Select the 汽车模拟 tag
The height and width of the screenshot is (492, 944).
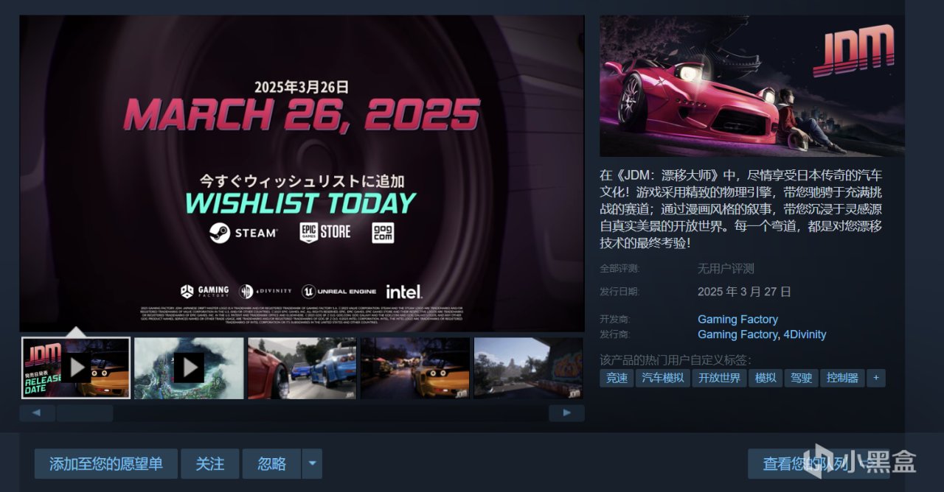click(663, 378)
